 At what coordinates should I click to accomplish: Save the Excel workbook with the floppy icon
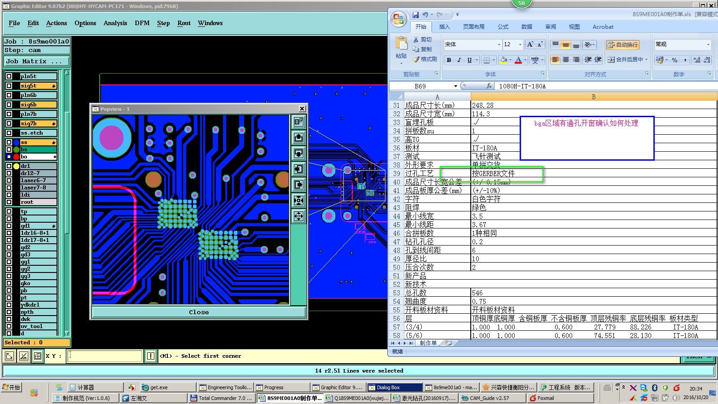[x=416, y=15]
